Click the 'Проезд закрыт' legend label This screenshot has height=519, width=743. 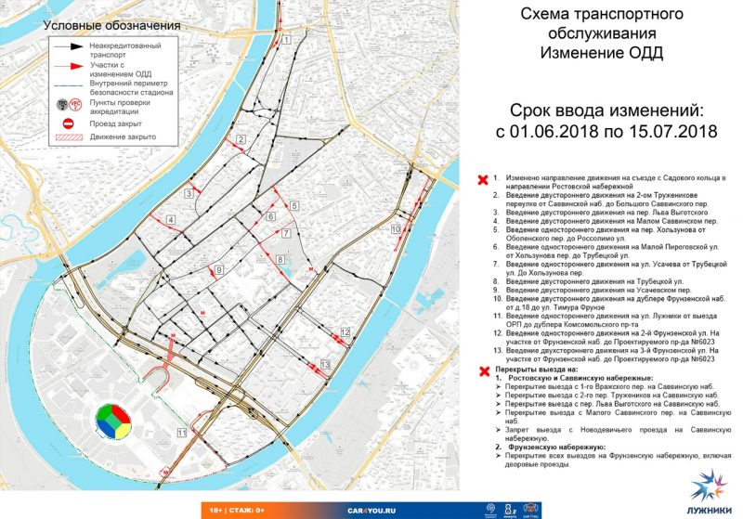[x=115, y=124]
